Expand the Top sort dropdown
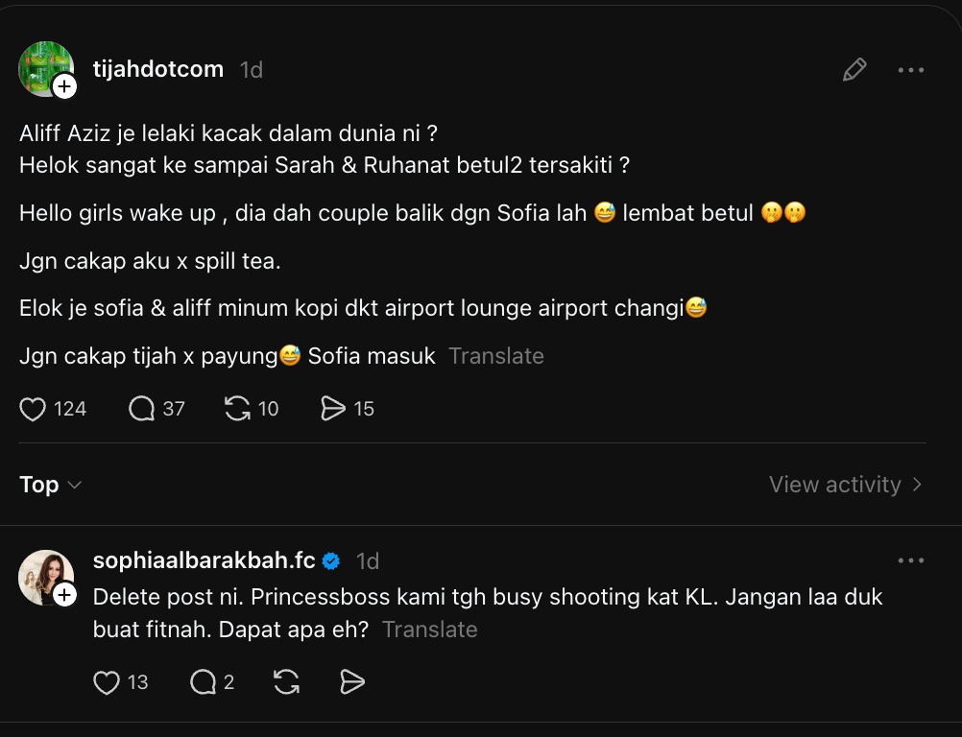This screenshot has height=737, width=962. (50, 485)
